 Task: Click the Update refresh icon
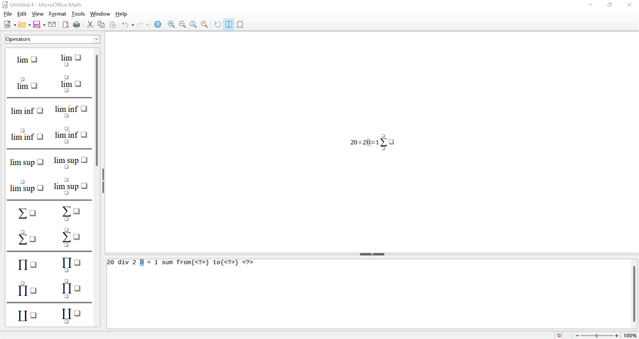pyautogui.click(x=218, y=24)
